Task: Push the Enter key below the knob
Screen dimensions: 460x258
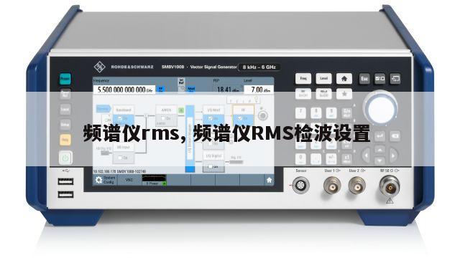Action: tap(380, 136)
